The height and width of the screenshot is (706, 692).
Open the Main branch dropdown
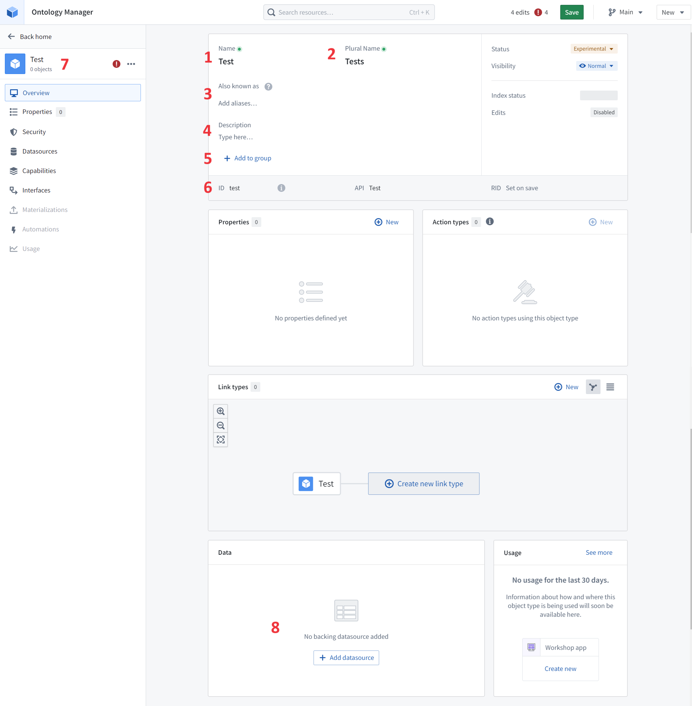click(x=625, y=12)
